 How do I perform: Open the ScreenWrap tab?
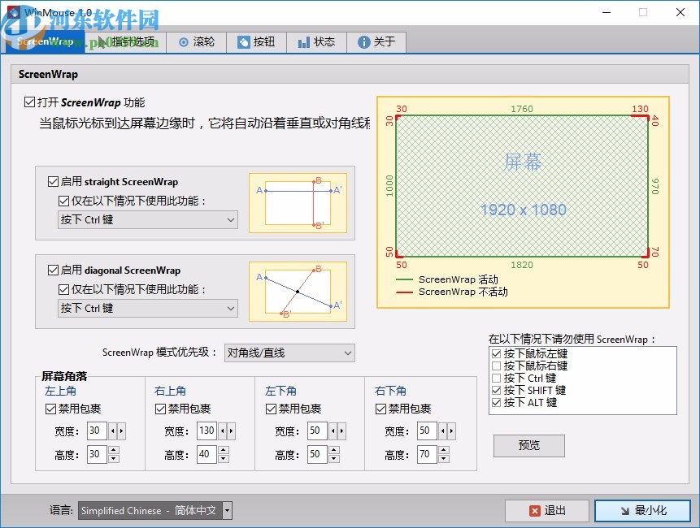click(x=45, y=42)
